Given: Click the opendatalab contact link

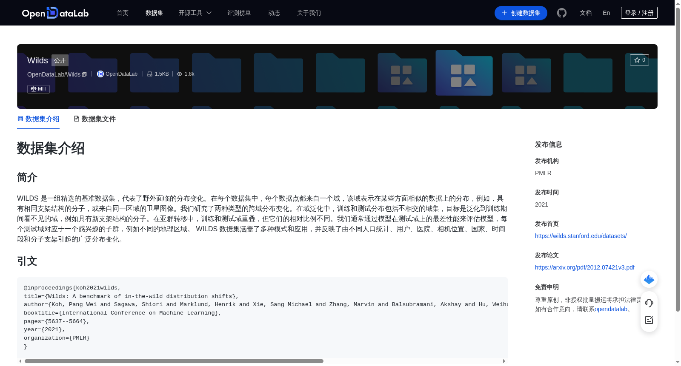Looking at the screenshot, I should coord(611,309).
